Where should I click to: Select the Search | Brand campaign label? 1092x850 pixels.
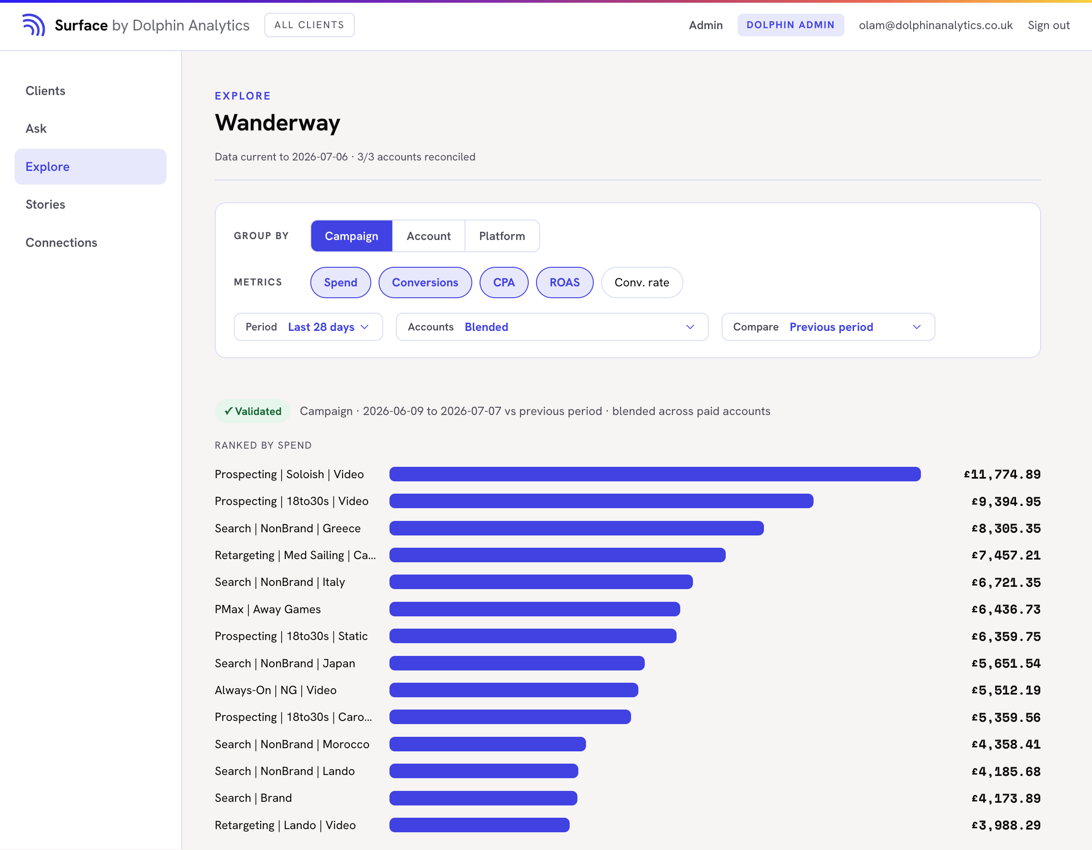pos(253,798)
